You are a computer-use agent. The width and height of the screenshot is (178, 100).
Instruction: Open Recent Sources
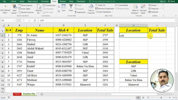click(x=26, y=12)
